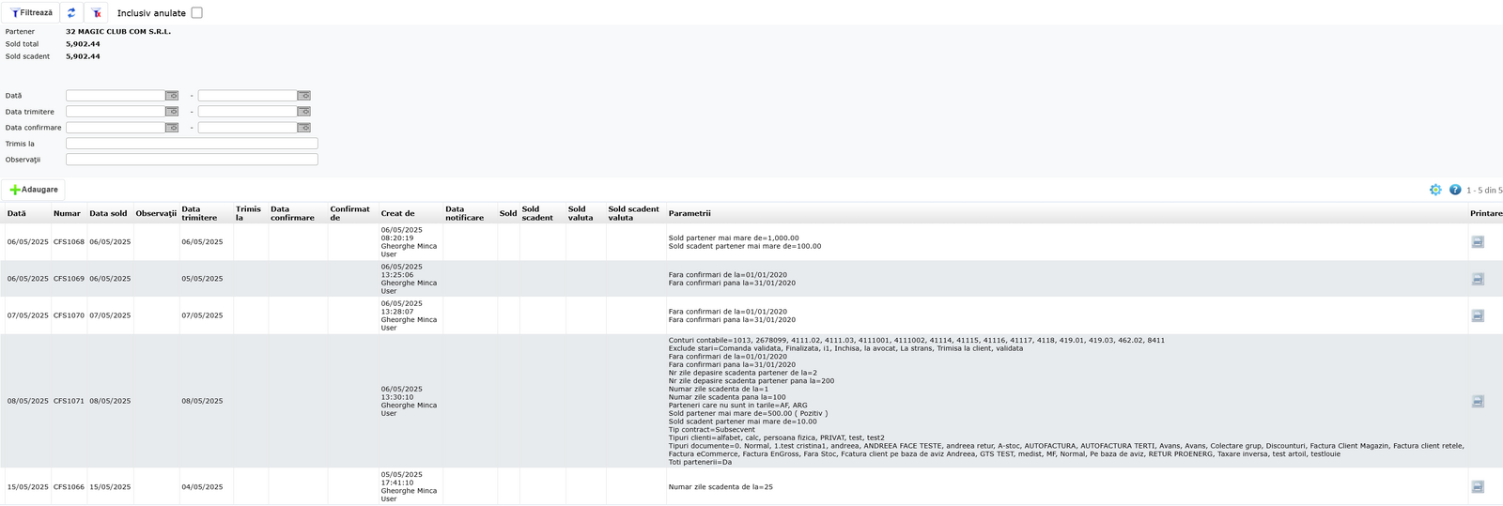This screenshot has width=1503, height=506.
Task: Open calendar picker for Data trimitere end field
Action: click(303, 112)
